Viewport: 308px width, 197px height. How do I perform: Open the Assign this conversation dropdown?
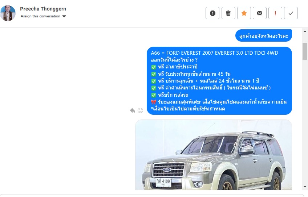click(x=43, y=16)
